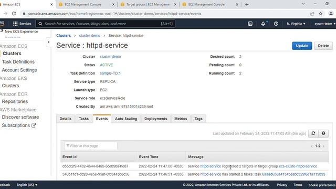
Task: Open Clusters breadcrumb link
Action: tap(64, 36)
